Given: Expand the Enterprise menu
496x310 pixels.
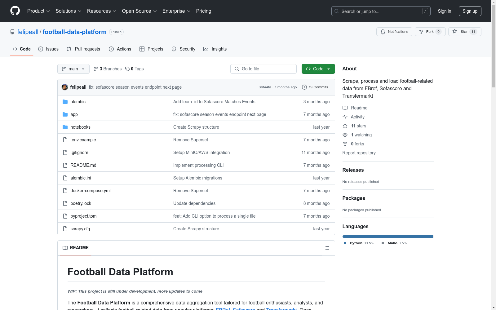Looking at the screenshot, I should (176, 11).
